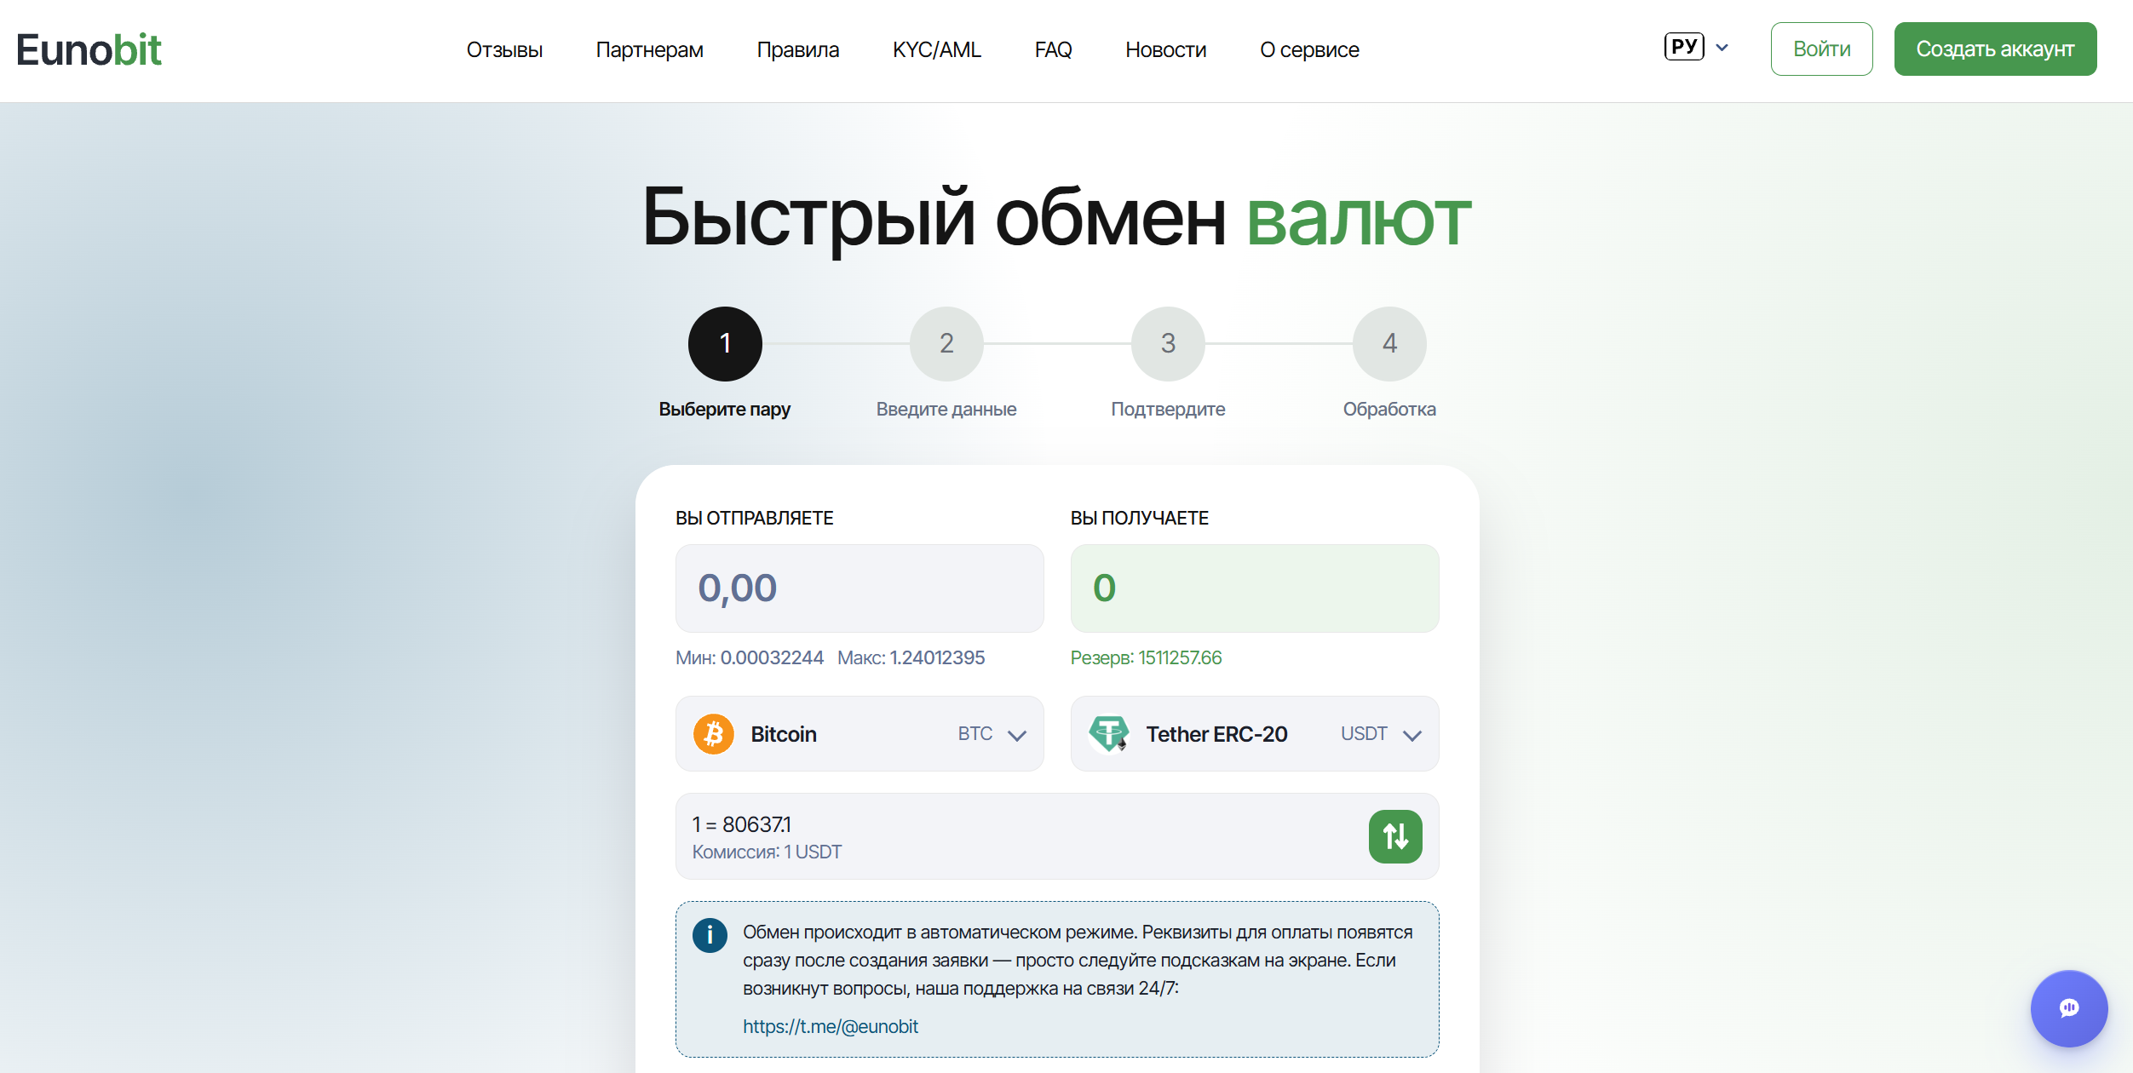The height and width of the screenshot is (1073, 2133).
Task: Click the minimum value 0.00032244
Action: (x=772, y=657)
